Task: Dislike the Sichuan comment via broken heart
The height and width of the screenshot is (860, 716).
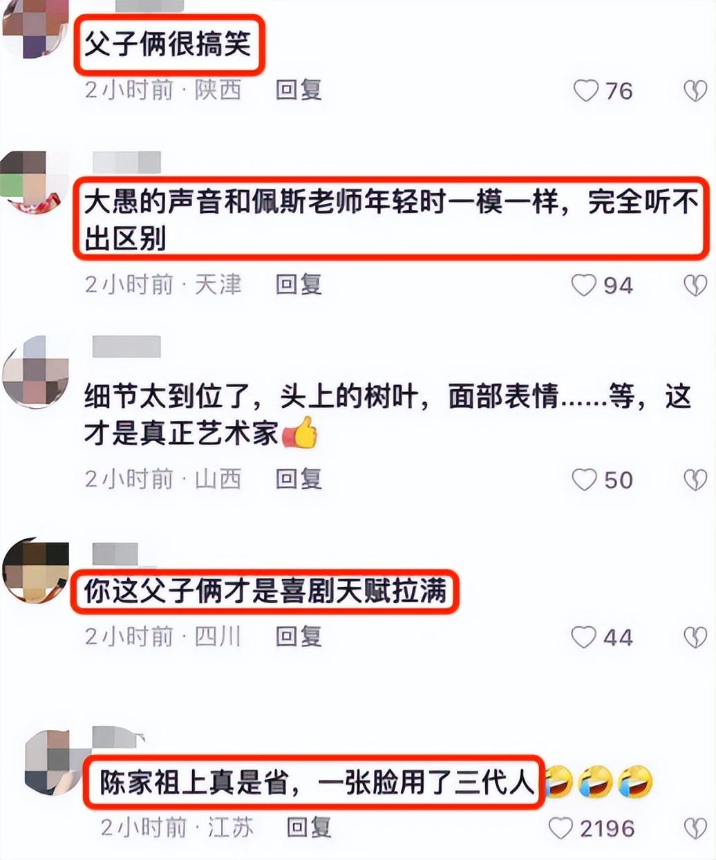Action: (x=695, y=637)
